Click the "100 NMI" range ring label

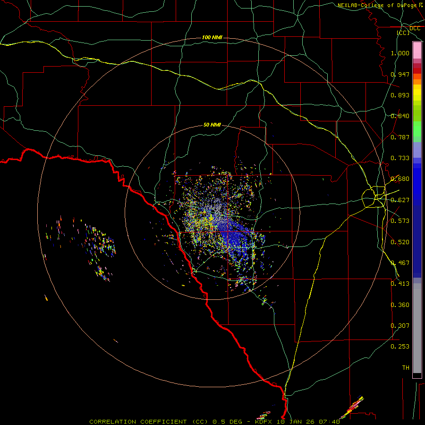212,37
